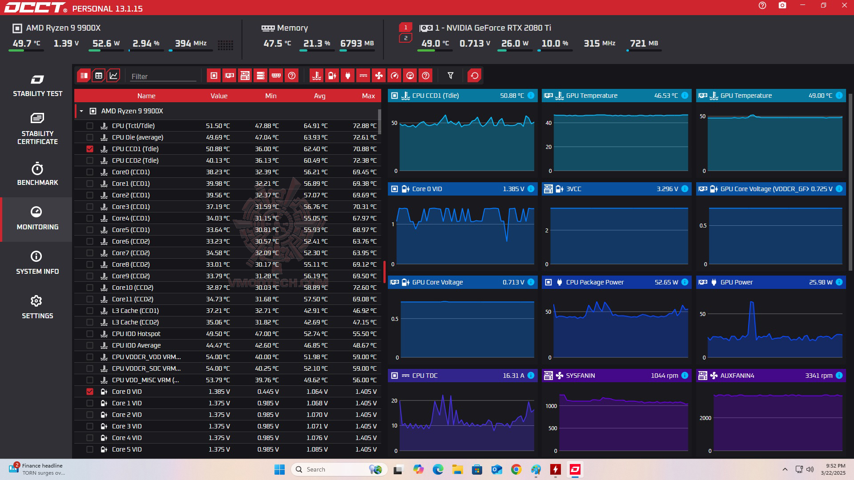Uncheck the CPU CCD1 (Tdie) checkbox

click(90, 149)
